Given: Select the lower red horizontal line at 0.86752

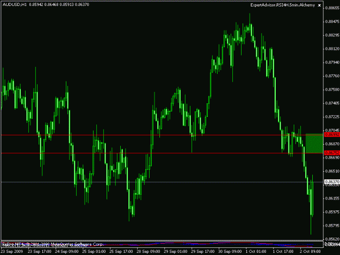Looking at the screenshot, I should [162, 153].
